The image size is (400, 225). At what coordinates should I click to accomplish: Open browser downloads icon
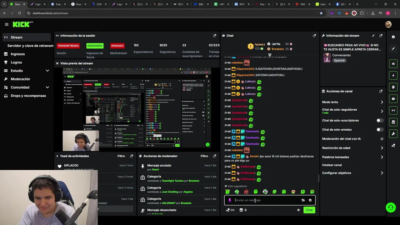[x=373, y=13]
